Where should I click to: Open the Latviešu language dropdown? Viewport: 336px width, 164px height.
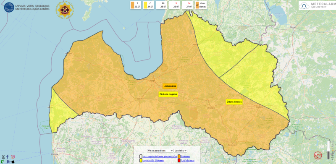[x=181, y=151]
